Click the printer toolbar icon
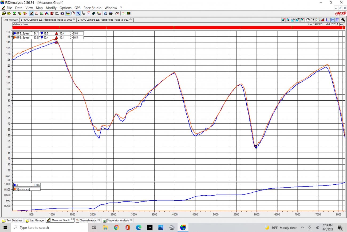The height and width of the screenshot is (232, 347). 111,13
